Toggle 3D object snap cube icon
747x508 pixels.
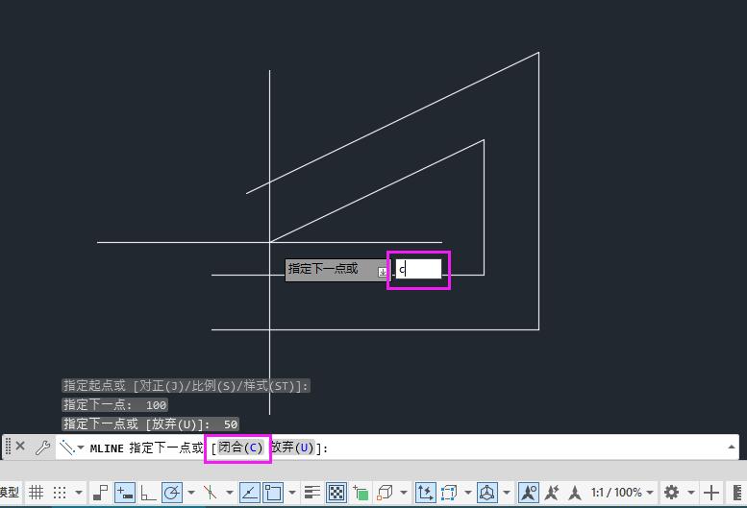pyautogui.click(x=384, y=493)
